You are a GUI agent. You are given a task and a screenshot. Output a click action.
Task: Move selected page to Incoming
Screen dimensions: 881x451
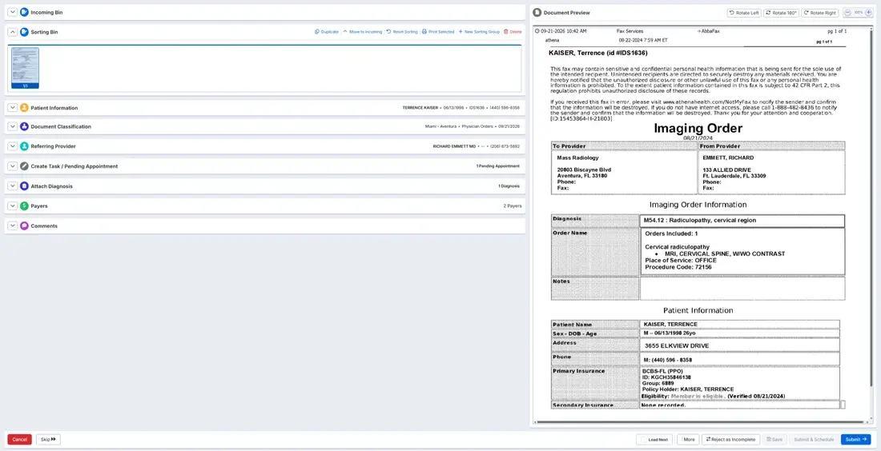(362, 32)
